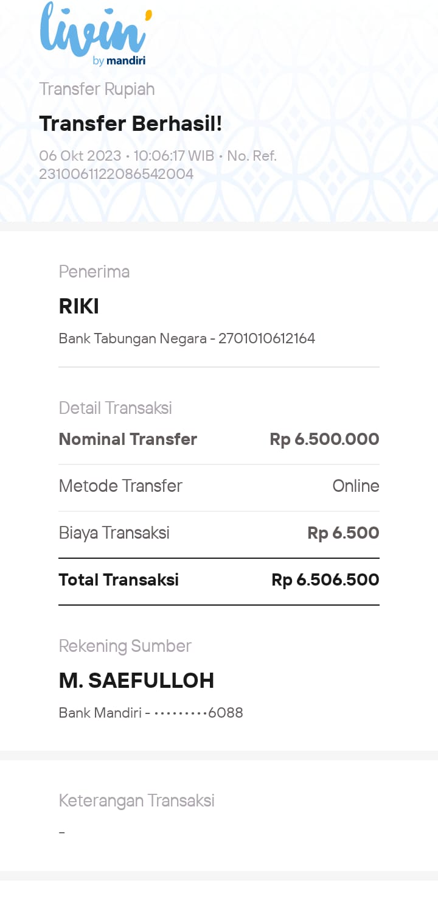Click the Rp 6.506.500 total amount
This screenshot has height=910, width=438.
(325, 579)
